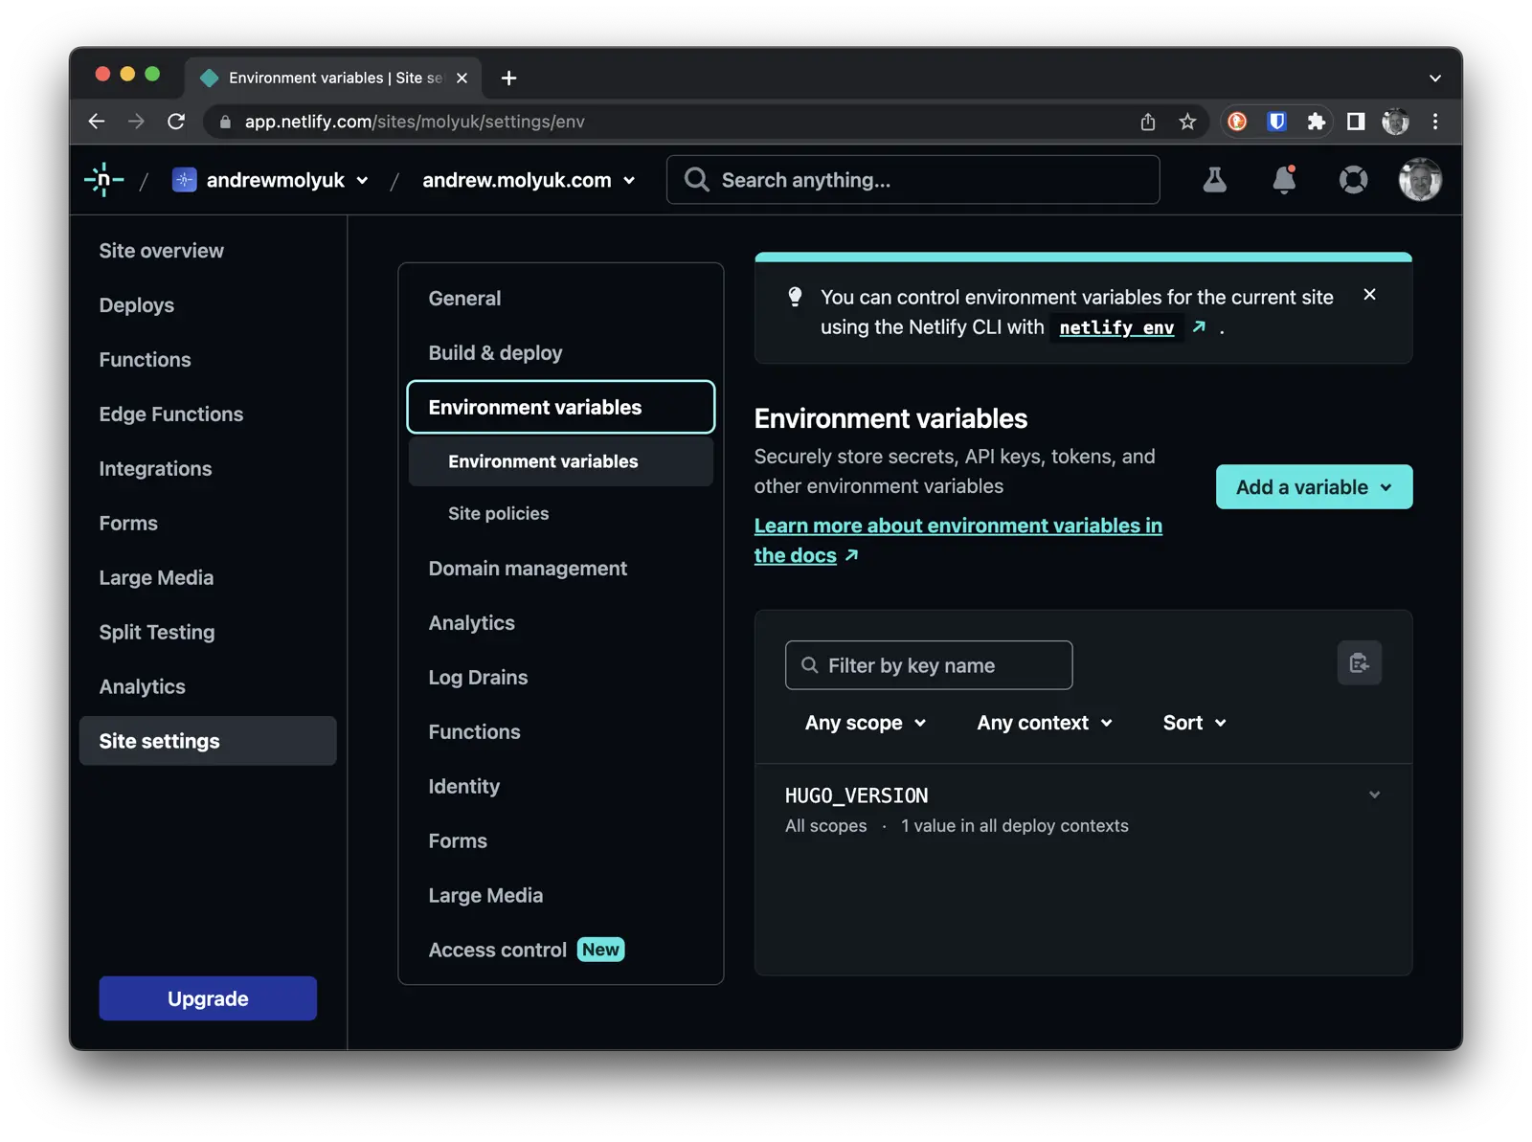
Task: Open the notifications bell
Action: click(1284, 180)
